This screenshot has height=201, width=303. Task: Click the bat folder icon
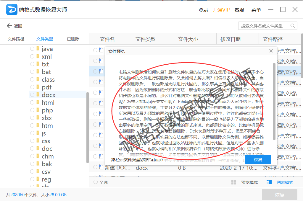point(38,72)
